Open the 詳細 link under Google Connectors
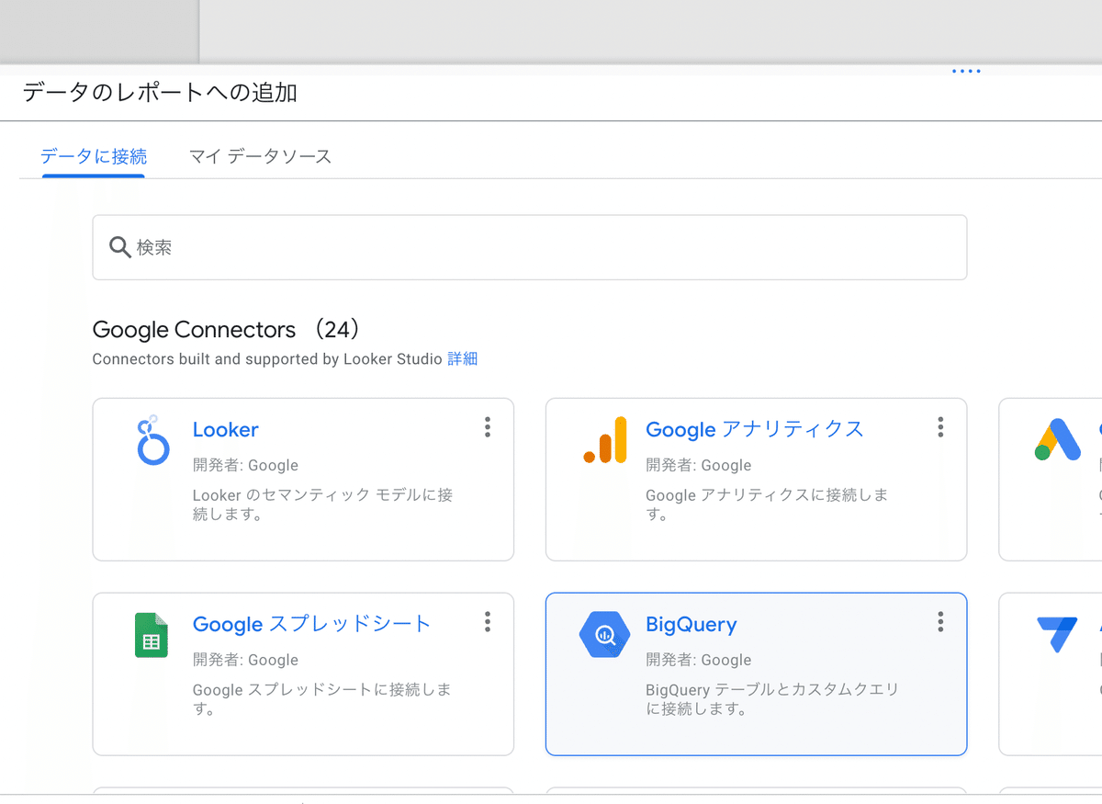This screenshot has width=1102, height=804. (x=462, y=359)
